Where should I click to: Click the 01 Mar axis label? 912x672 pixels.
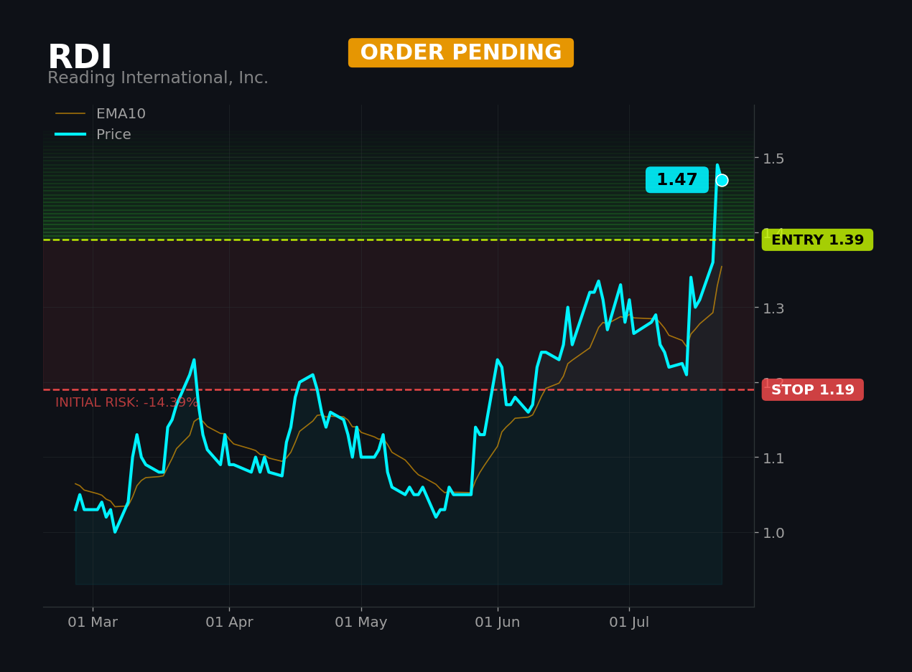click(93, 623)
